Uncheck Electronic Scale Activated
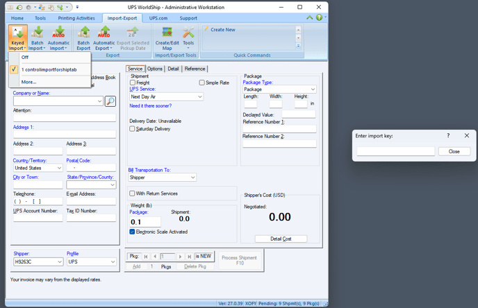The width and height of the screenshot is (478, 308). [132, 232]
